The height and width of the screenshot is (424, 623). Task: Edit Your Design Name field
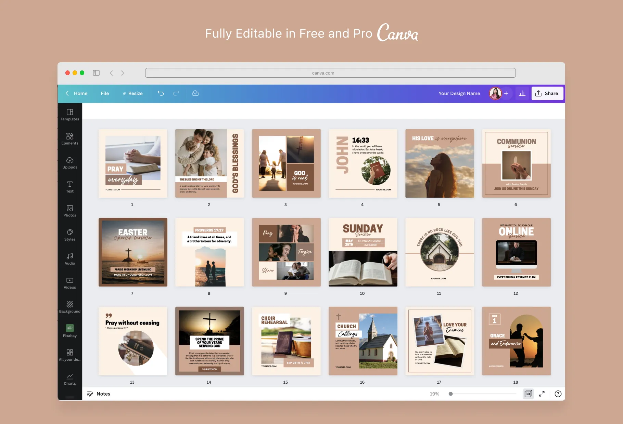[x=459, y=93]
